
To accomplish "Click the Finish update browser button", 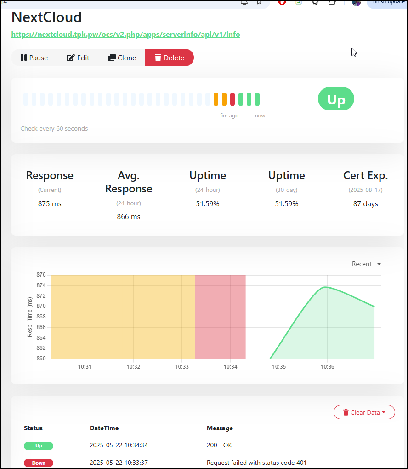I will point(387,4).
